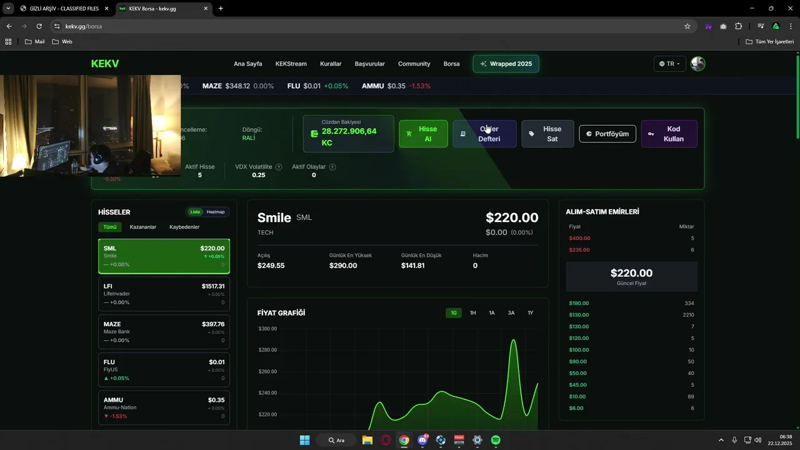Open the user profile avatar
Viewport: 800px width, 450px height.
pos(698,64)
